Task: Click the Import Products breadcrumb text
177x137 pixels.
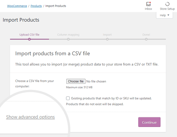Action: [56, 6]
